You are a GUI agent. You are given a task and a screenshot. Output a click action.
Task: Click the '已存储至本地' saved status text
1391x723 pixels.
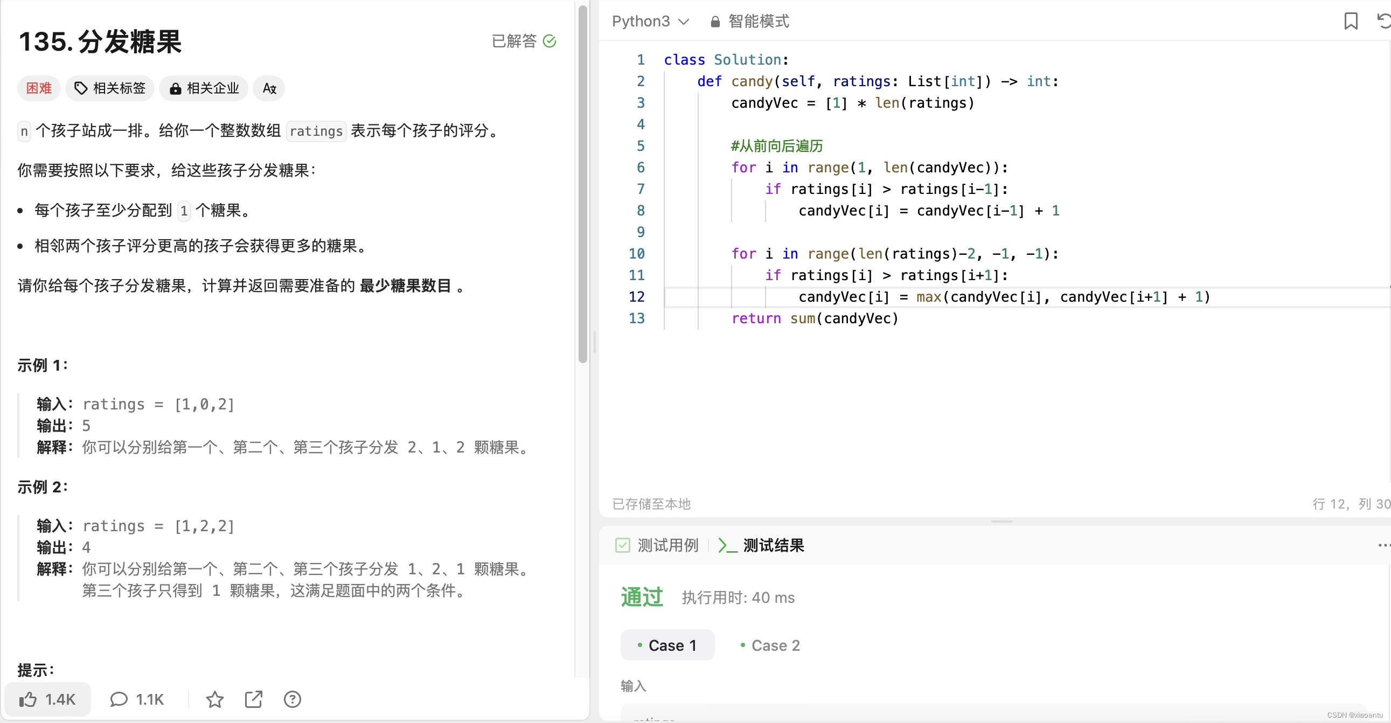(651, 503)
